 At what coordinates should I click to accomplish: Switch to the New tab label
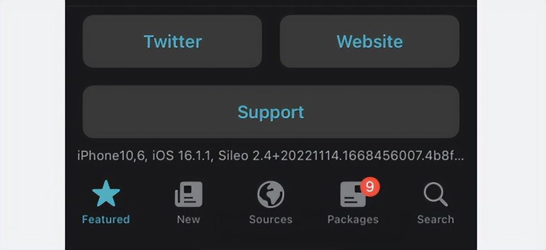(x=189, y=219)
